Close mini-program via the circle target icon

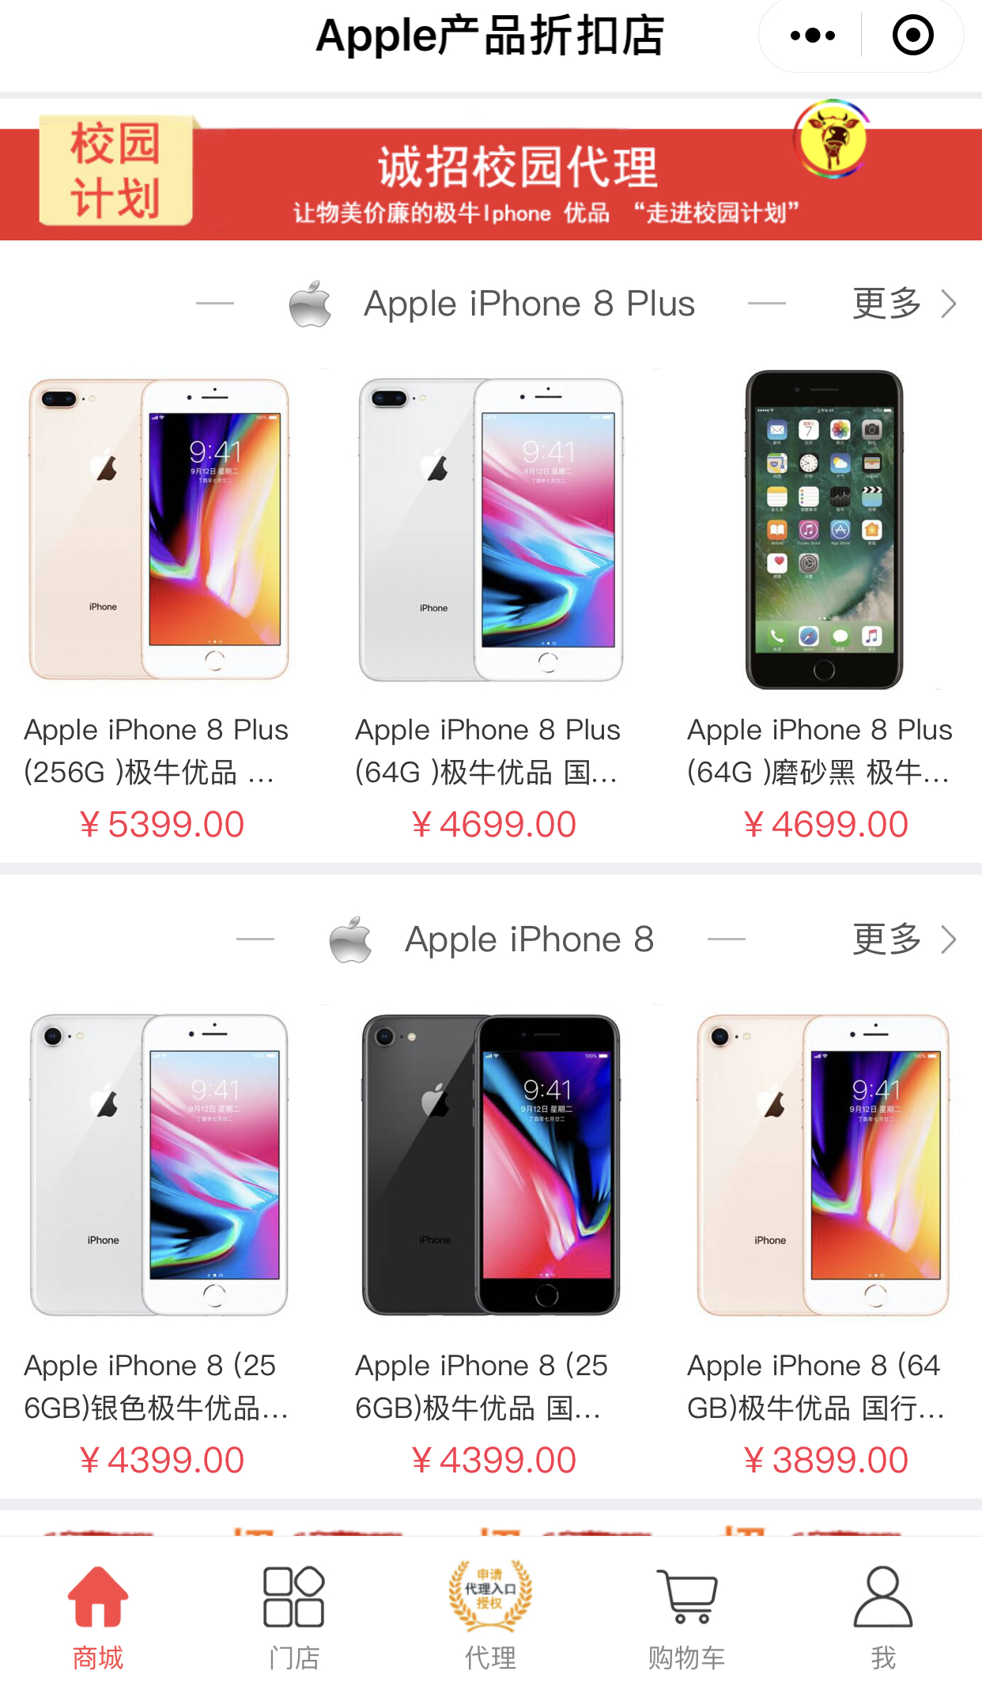(x=912, y=36)
